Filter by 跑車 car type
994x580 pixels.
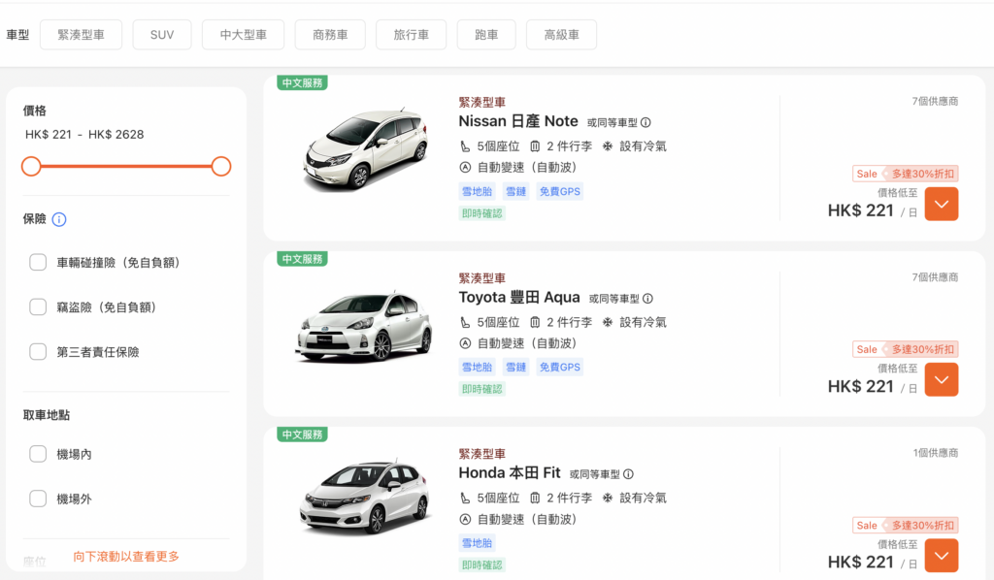[486, 35]
